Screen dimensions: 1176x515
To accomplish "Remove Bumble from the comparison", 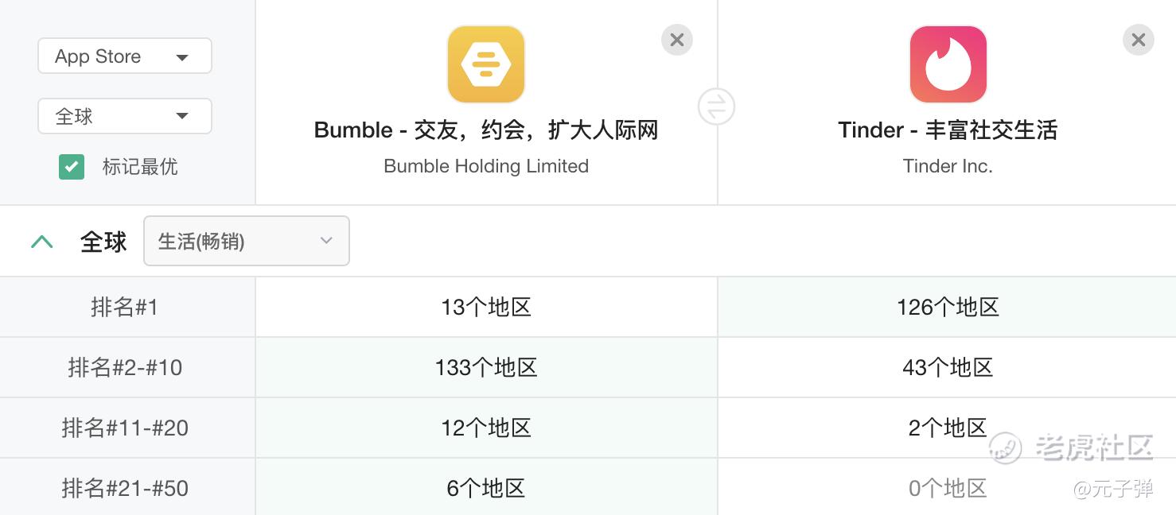I will [677, 40].
